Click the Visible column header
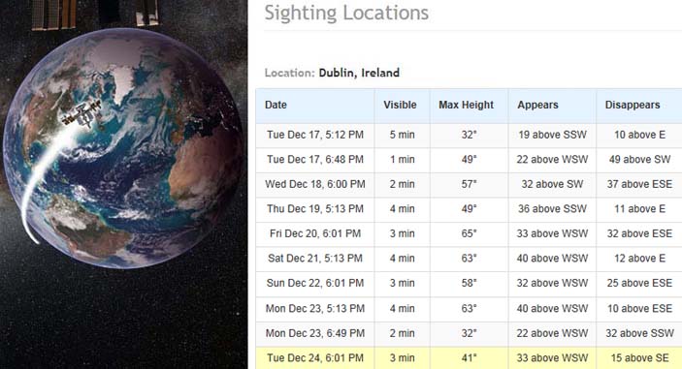The width and height of the screenshot is (682, 369). point(400,105)
